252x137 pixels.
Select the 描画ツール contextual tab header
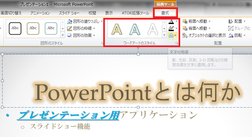pyautogui.click(x=165, y=4)
